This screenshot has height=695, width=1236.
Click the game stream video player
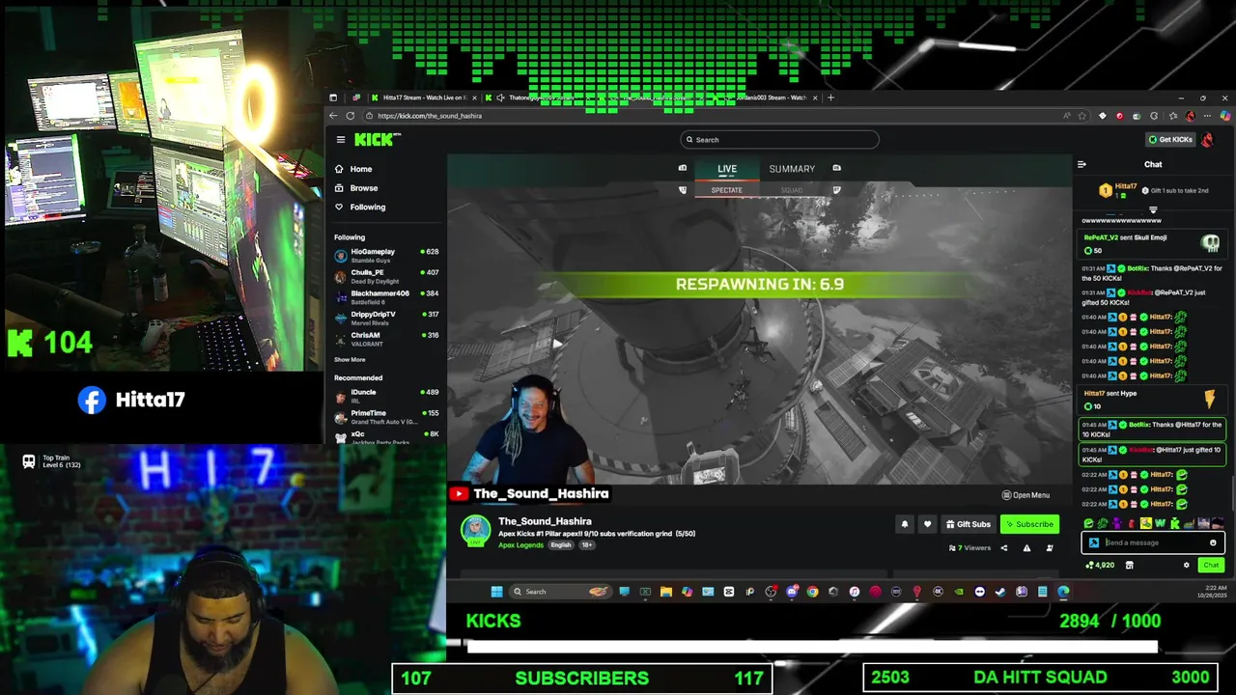(x=759, y=331)
